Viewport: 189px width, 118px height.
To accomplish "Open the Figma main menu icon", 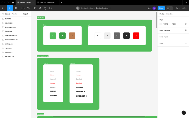I will coord(3,8).
